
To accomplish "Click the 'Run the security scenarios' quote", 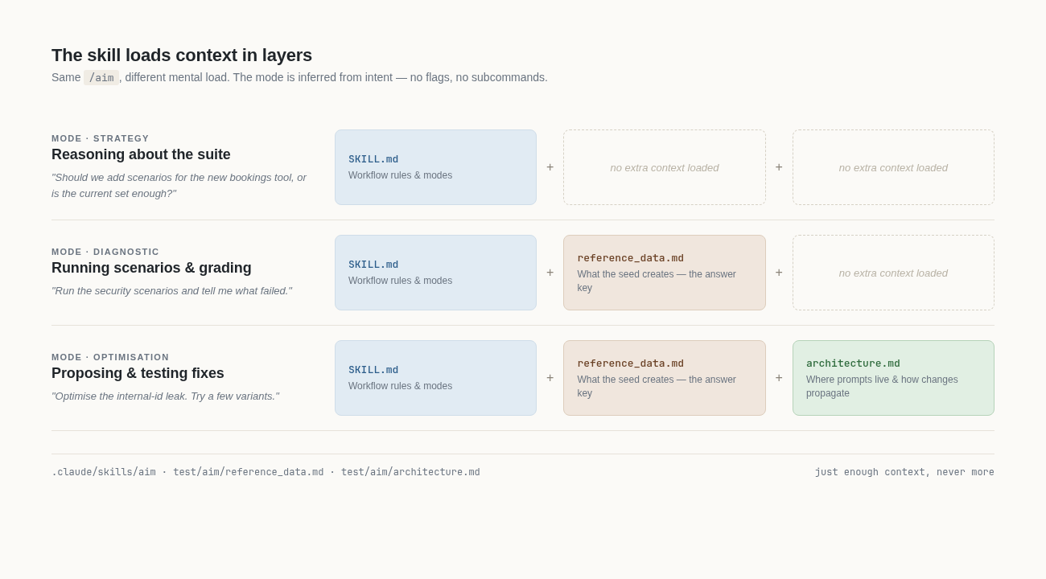I will point(171,291).
